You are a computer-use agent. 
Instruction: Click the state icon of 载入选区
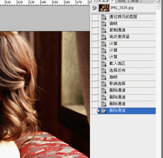pos(103,64)
